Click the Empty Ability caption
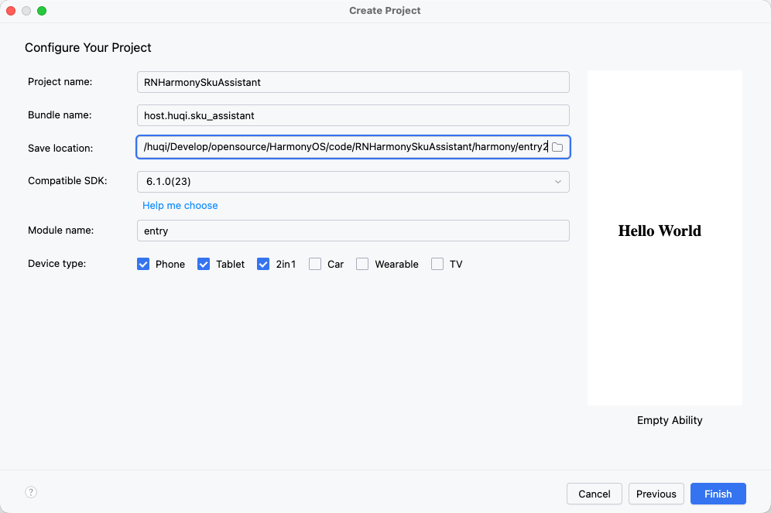 670,420
